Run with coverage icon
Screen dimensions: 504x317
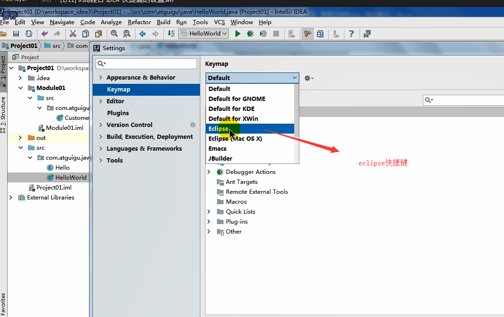coord(263,34)
